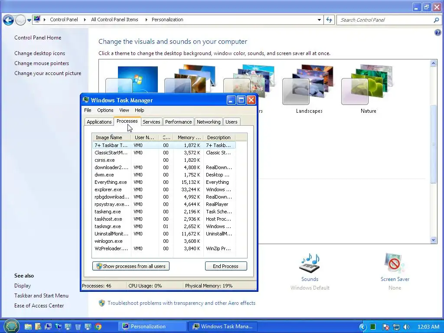This screenshot has width=444, height=333.
Task: Click Show processes from all users
Action: (131, 266)
